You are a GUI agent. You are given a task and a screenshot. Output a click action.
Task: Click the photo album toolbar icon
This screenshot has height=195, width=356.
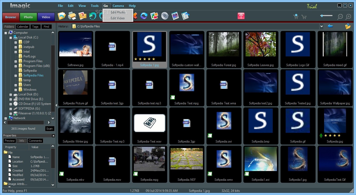[x=175, y=16]
